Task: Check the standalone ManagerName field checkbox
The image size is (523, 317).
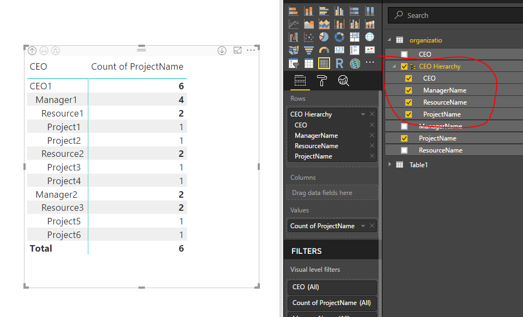Action: pyautogui.click(x=404, y=126)
